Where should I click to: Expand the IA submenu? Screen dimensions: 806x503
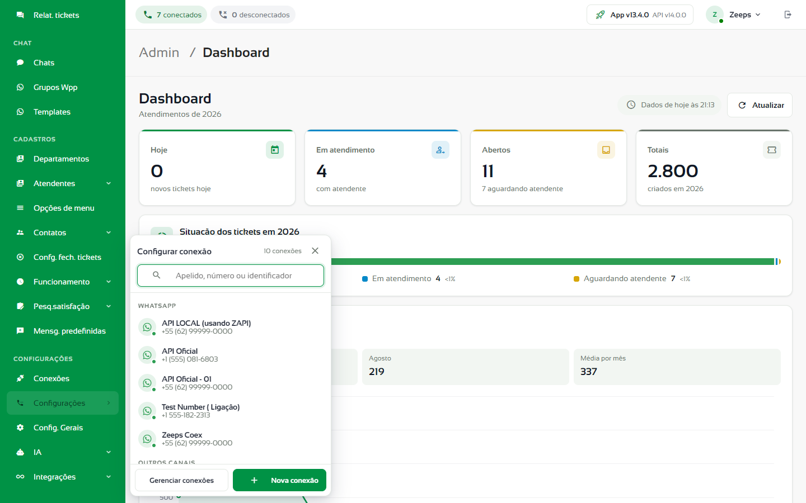coord(109,452)
